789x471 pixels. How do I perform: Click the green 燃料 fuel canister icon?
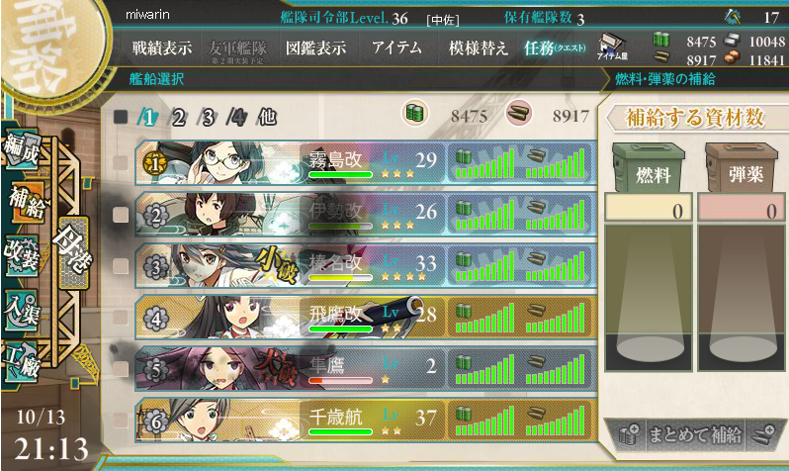pyautogui.click(x=649, y=167)
